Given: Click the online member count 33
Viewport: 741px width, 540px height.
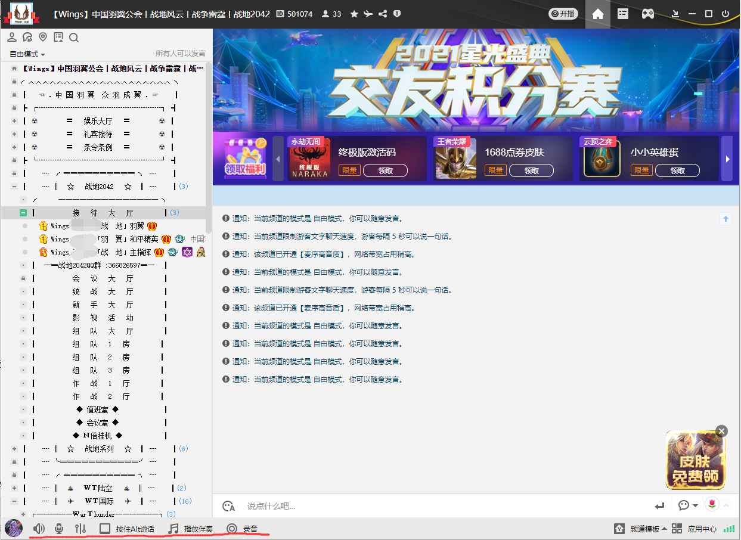Looking at the screenshot, I should click(x=331, y=14).
